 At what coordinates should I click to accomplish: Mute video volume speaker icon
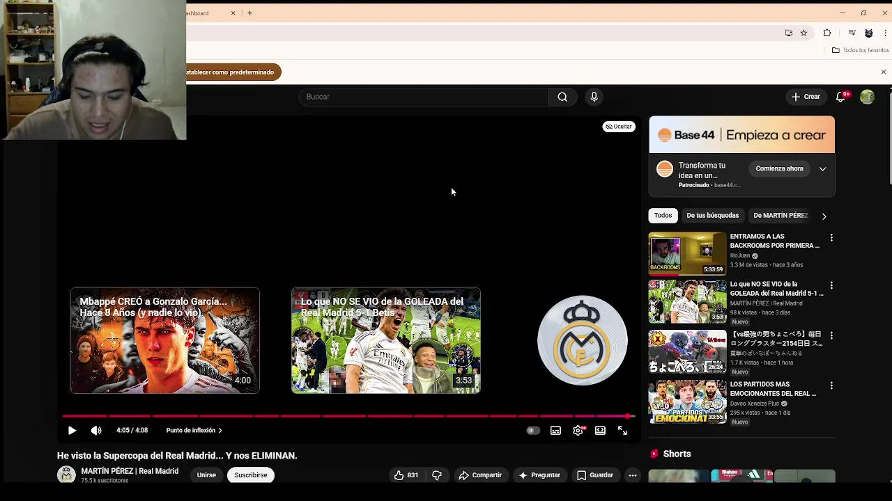(x=96, y=431)
